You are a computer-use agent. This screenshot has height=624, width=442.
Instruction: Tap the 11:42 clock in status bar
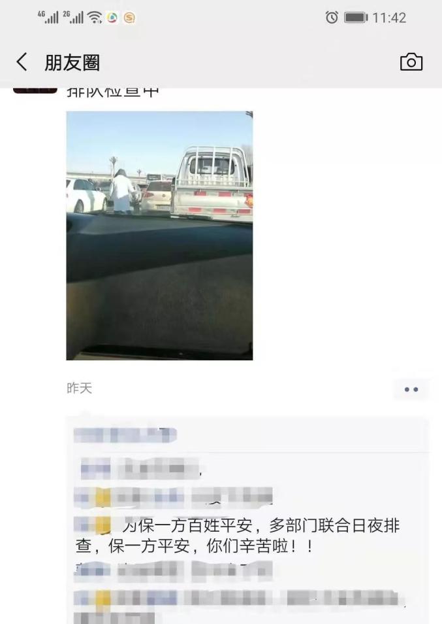pos(389,18)
